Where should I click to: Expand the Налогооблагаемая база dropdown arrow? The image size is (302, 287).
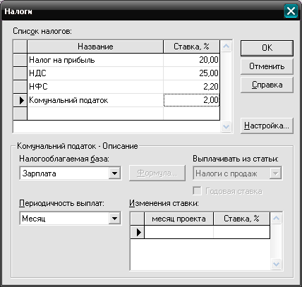point(114,173)
